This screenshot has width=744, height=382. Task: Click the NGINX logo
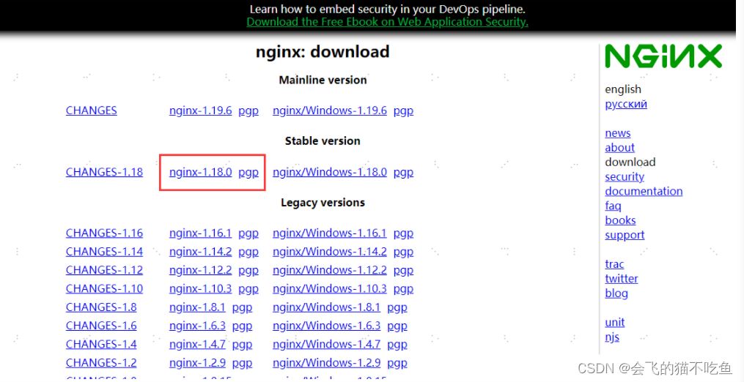tap(663, 56)
